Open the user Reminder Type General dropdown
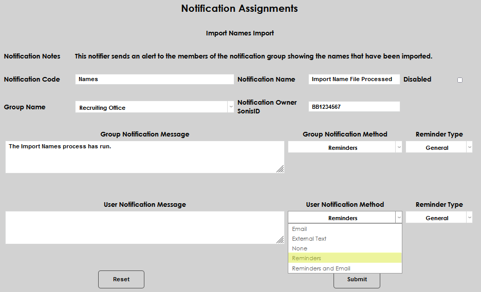 point(438,218)
